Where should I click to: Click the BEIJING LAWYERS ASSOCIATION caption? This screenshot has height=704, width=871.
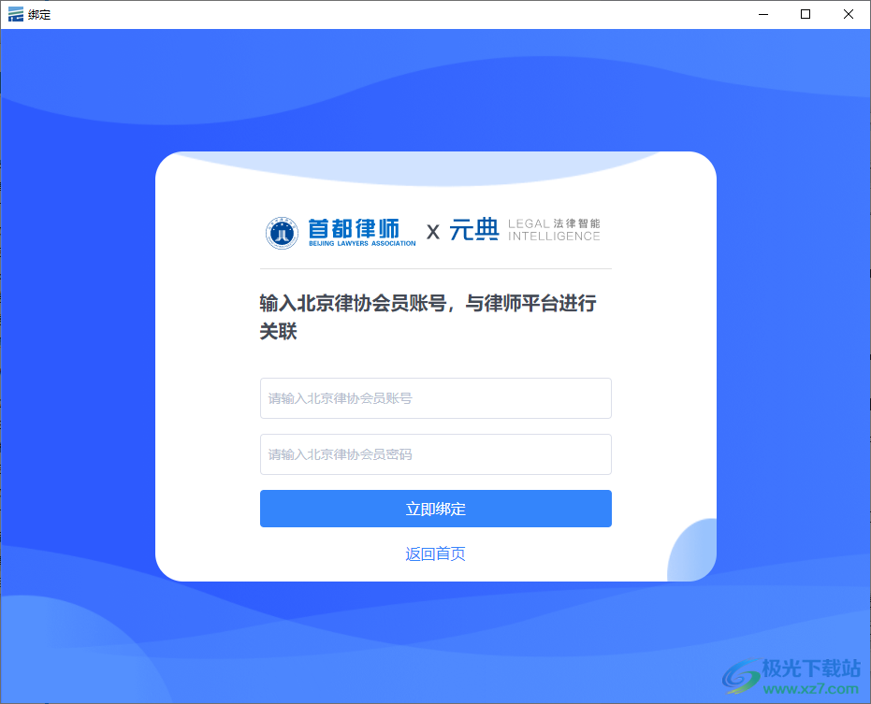(360, 245)
